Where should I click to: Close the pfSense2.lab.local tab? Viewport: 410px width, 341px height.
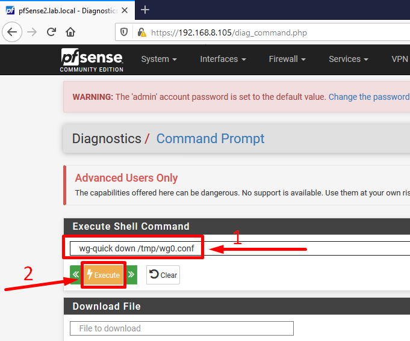coord(125,10)
